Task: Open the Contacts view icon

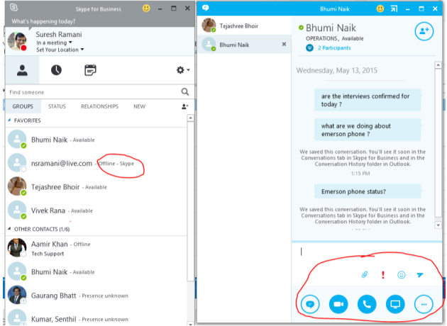Action: tap(22, 70)
